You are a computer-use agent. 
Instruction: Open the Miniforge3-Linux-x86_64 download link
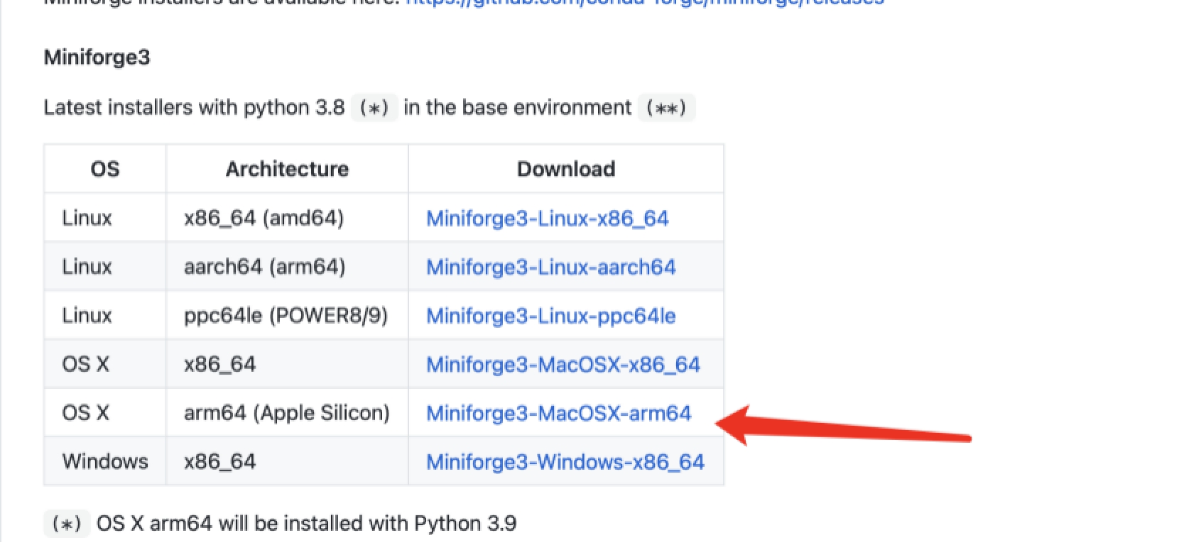[547, 218]
